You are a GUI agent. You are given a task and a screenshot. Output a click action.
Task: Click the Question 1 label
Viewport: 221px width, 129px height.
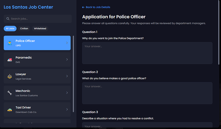pos(89,32)
